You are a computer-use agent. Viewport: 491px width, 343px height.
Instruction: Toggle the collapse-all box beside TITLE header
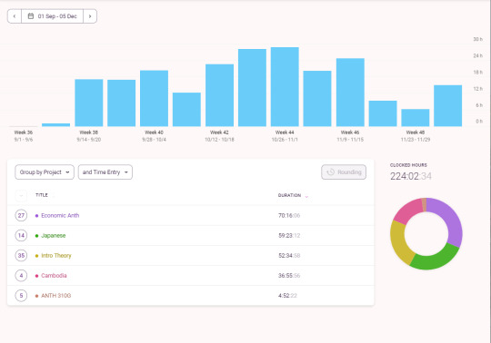coord(21,196)
